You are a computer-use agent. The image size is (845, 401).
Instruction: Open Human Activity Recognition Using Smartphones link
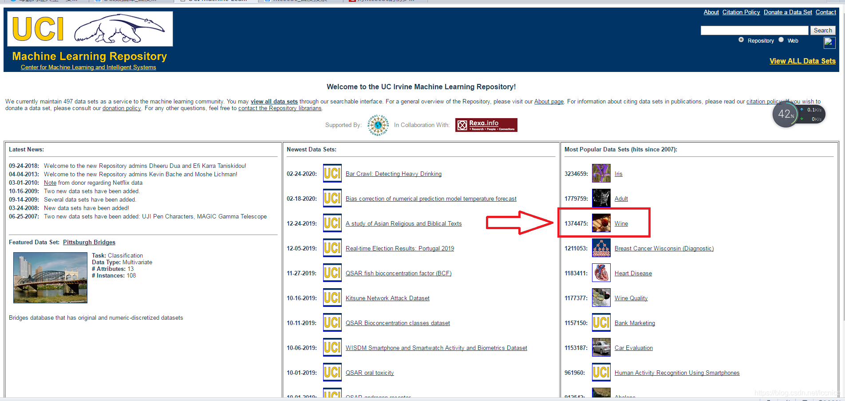pyautogui.click(x=677, y=373)
